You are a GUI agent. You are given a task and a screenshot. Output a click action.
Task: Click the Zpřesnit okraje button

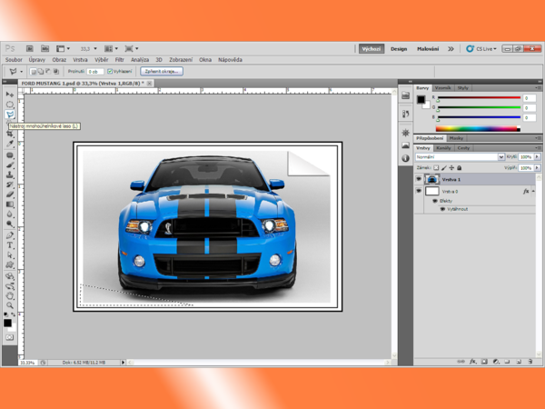click(162, 70)
